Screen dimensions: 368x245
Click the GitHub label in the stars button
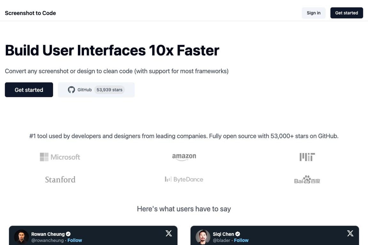84,90
